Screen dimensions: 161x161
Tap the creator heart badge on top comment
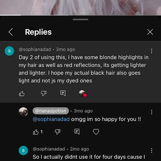(83, 93)
